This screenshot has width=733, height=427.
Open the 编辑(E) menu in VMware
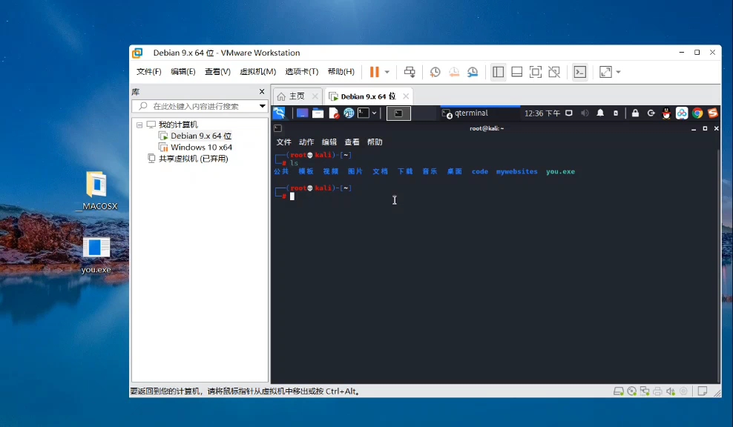click(x=183, y=71)
